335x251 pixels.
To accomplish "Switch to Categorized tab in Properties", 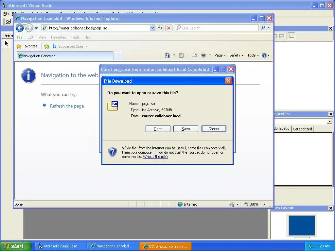I will [302, 129].
